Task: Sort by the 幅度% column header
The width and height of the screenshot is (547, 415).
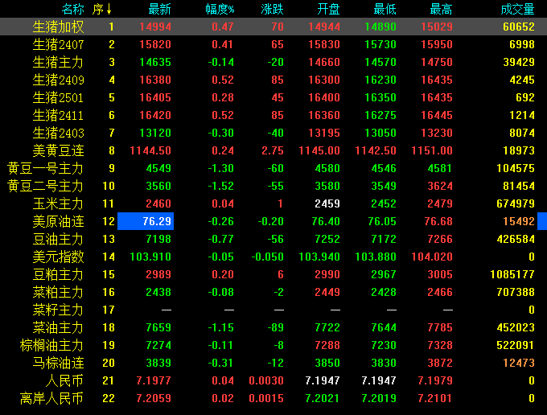Action: click(x=220, y=9)
